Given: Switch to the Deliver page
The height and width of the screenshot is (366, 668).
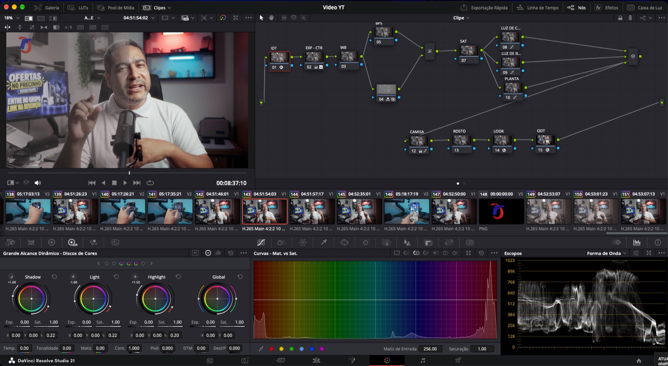Looking at the screenshot, I should 458,361.
